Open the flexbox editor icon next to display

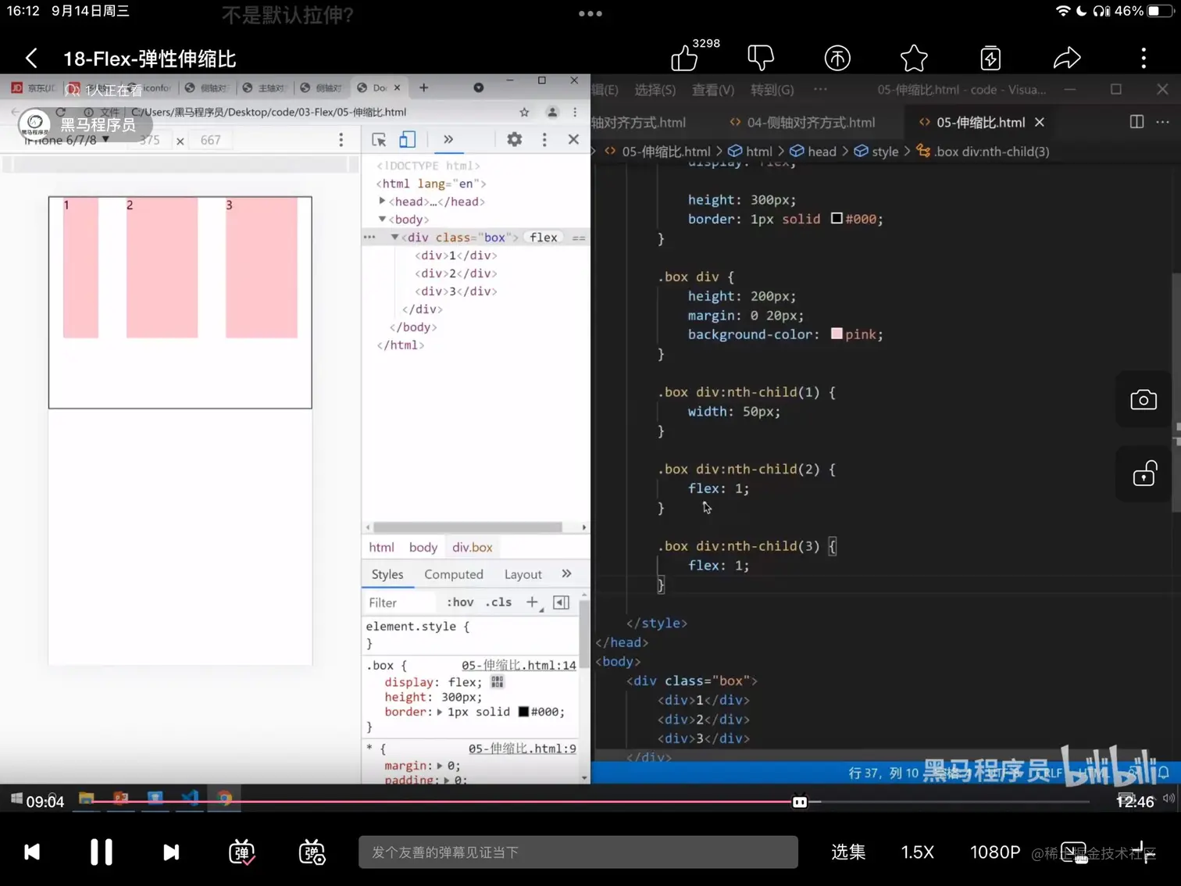(498, 682)
